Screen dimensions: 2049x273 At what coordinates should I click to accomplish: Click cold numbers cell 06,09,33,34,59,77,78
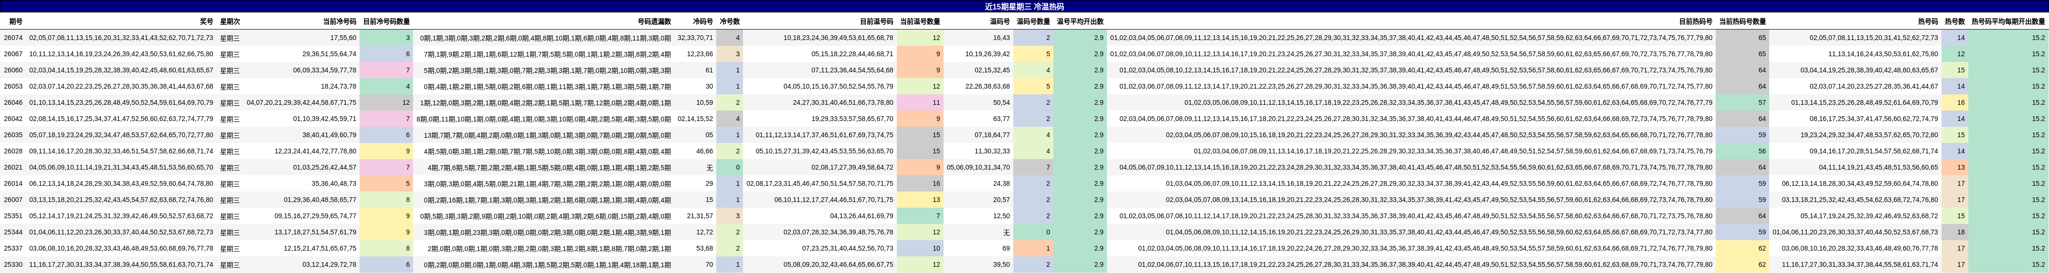[325, 71]
